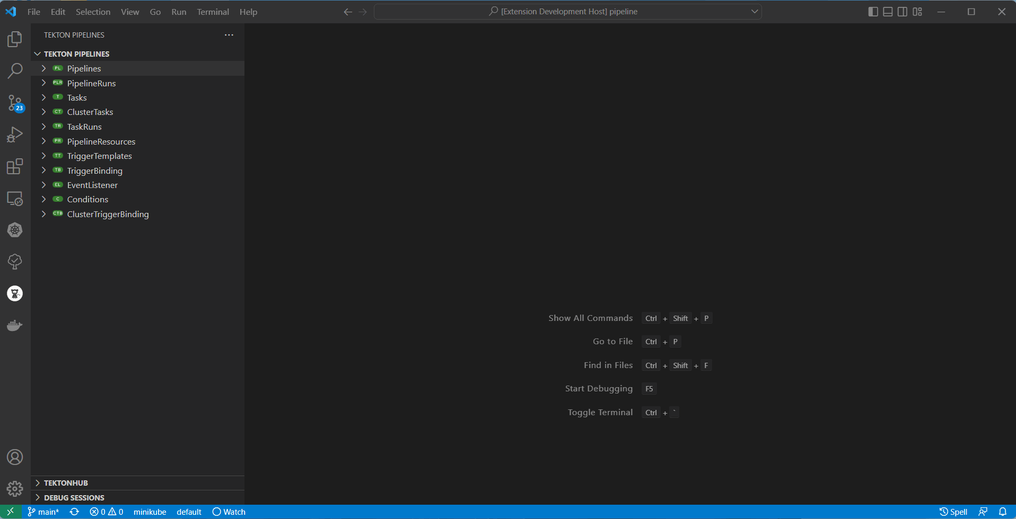Toggle Primary Side Bar visibility

coord(873,12)
